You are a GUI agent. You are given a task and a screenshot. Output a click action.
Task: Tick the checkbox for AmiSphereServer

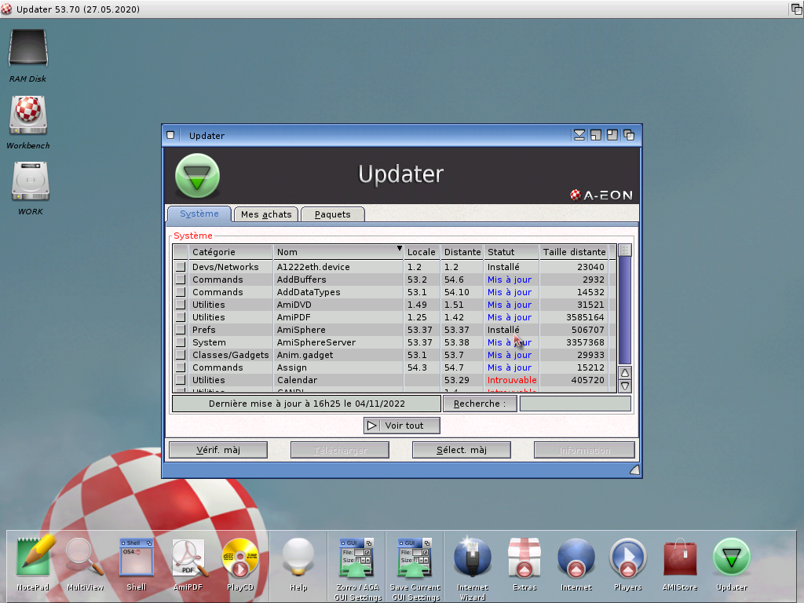click(x=181, y=342)
